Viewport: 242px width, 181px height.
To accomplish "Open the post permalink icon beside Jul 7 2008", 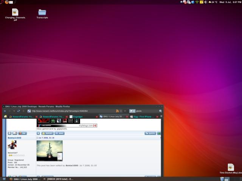I will (37, 138).
